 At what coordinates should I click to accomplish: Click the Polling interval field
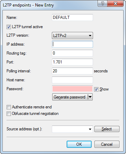[x=72, y=71]
